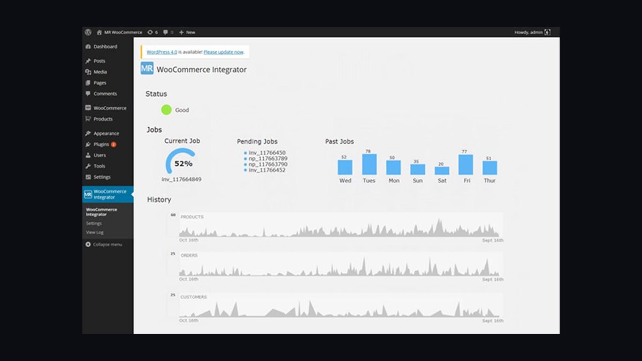Select pending job np_117663789
The height and width of the screenshot is (361, 642).
(268, 158)
